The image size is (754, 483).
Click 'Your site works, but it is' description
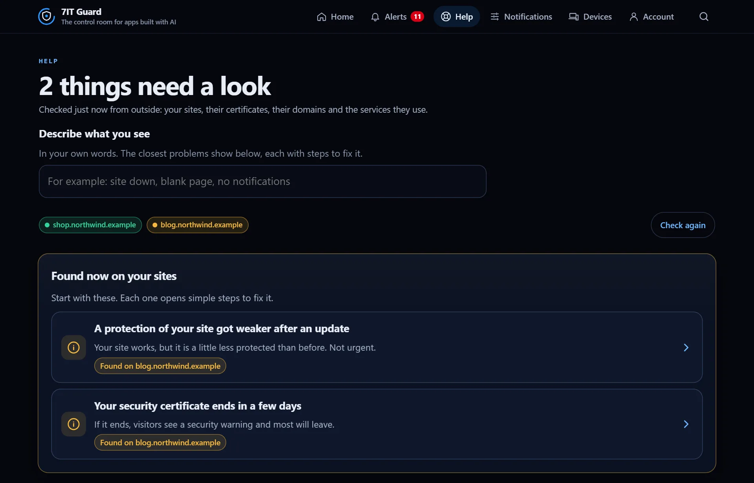tap(235, 348)
